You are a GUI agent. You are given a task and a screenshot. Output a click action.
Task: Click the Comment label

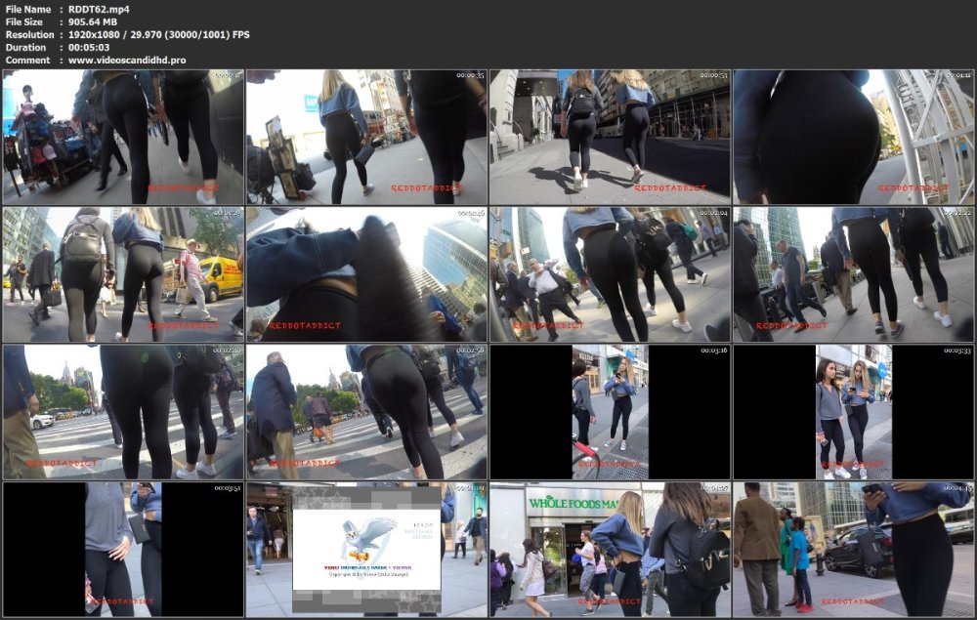click(27, 61)
